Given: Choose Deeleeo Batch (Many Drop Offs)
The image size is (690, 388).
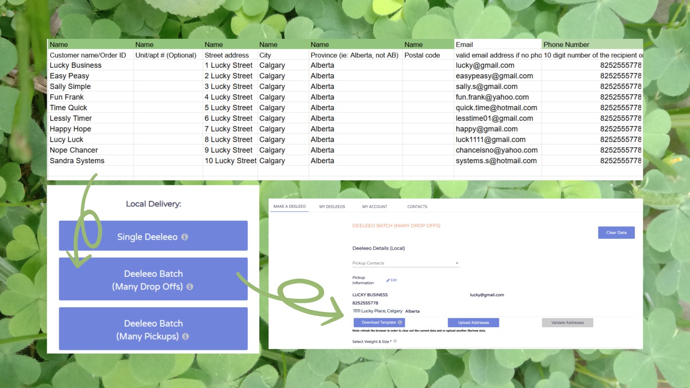Looking at the screenshot, I should tap(153, 279).
